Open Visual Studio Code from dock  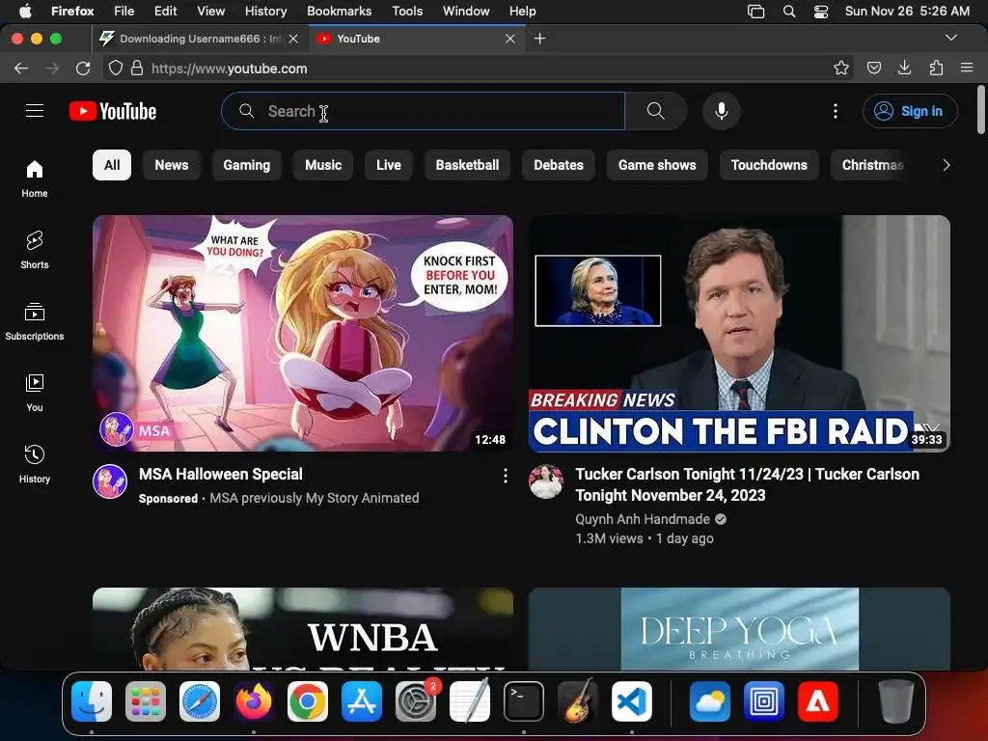coord(632,701)
